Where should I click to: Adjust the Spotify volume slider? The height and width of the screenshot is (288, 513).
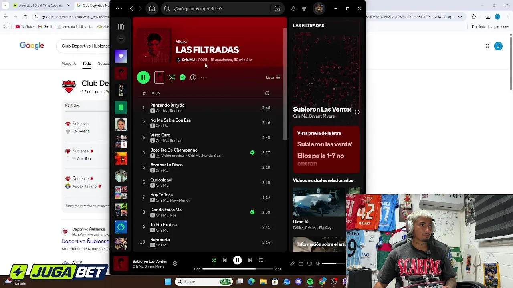334,264
